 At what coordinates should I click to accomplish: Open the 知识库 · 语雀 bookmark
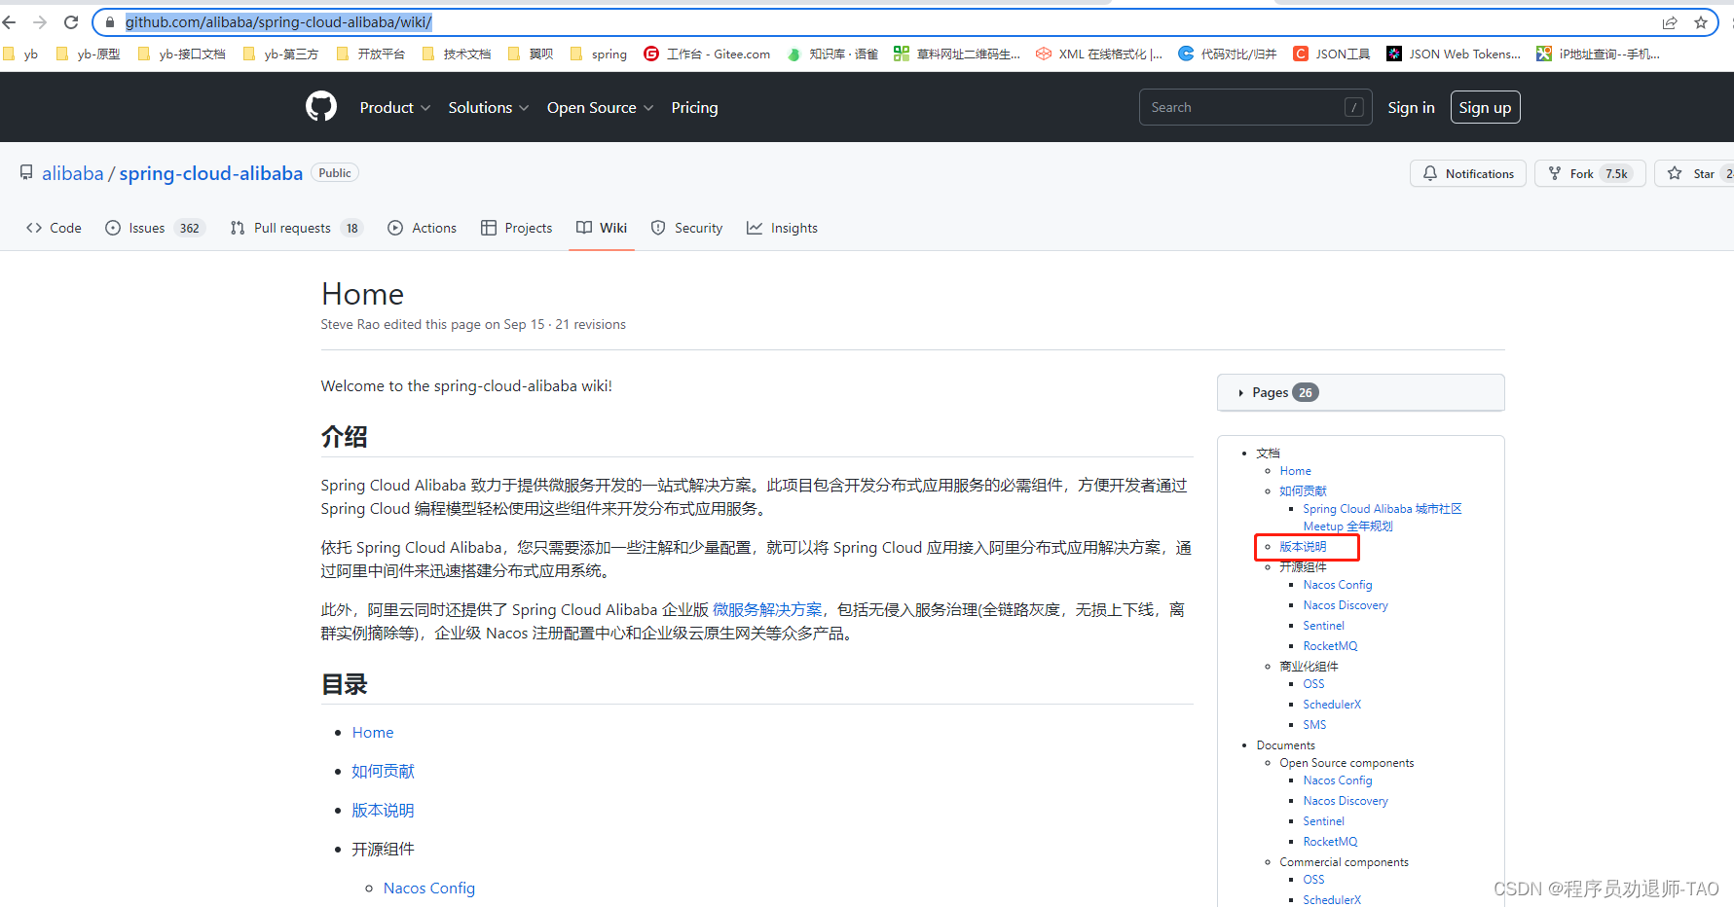click(x=832, y=54)
